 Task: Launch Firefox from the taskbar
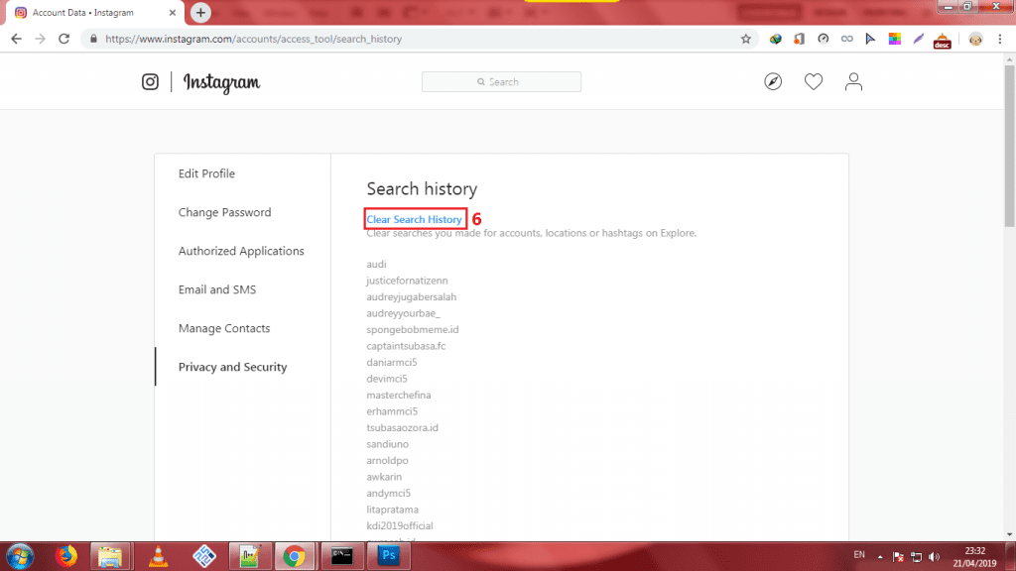click(66, 556)
